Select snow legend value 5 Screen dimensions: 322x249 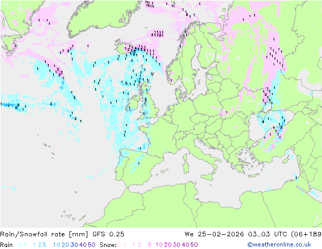coord(150,245)
